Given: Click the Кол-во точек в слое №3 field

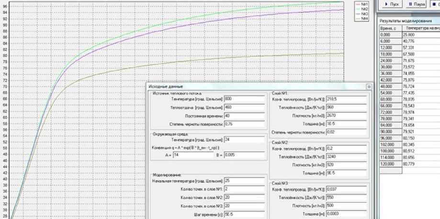Looking at the screenshot, I should [x=244, y=206].
